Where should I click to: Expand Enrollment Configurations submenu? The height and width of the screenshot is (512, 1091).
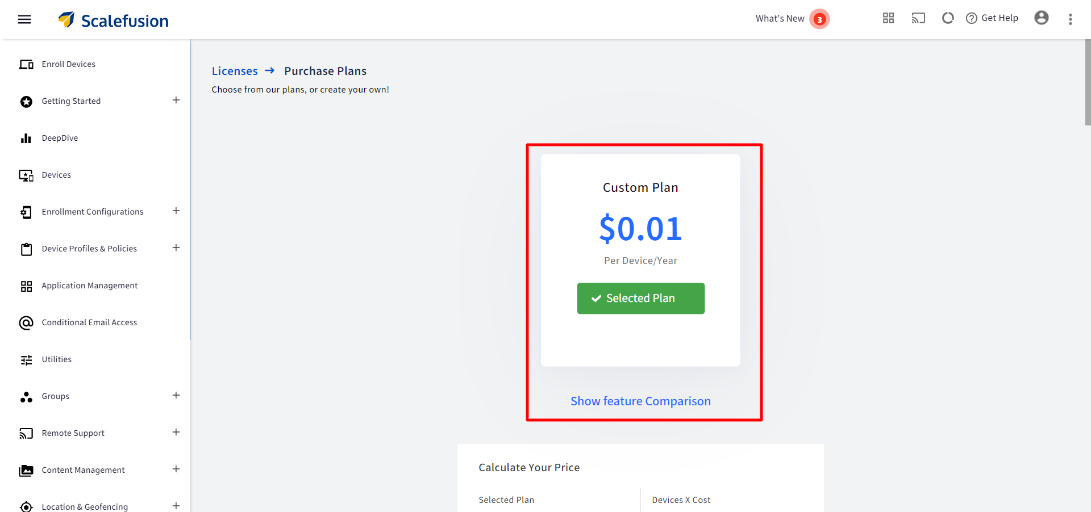pos(176,211)
